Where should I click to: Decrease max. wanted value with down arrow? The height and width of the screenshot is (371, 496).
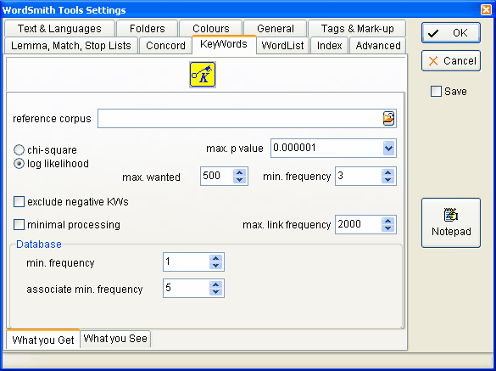click(x=239, y=180)
